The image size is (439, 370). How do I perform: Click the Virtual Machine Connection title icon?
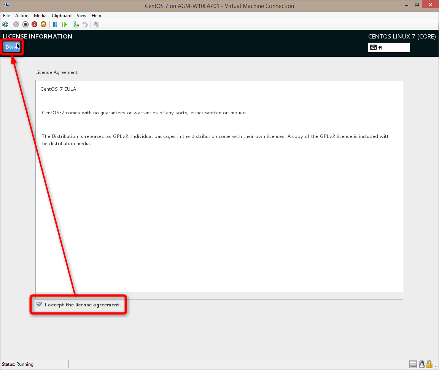[x=6, y=5]
